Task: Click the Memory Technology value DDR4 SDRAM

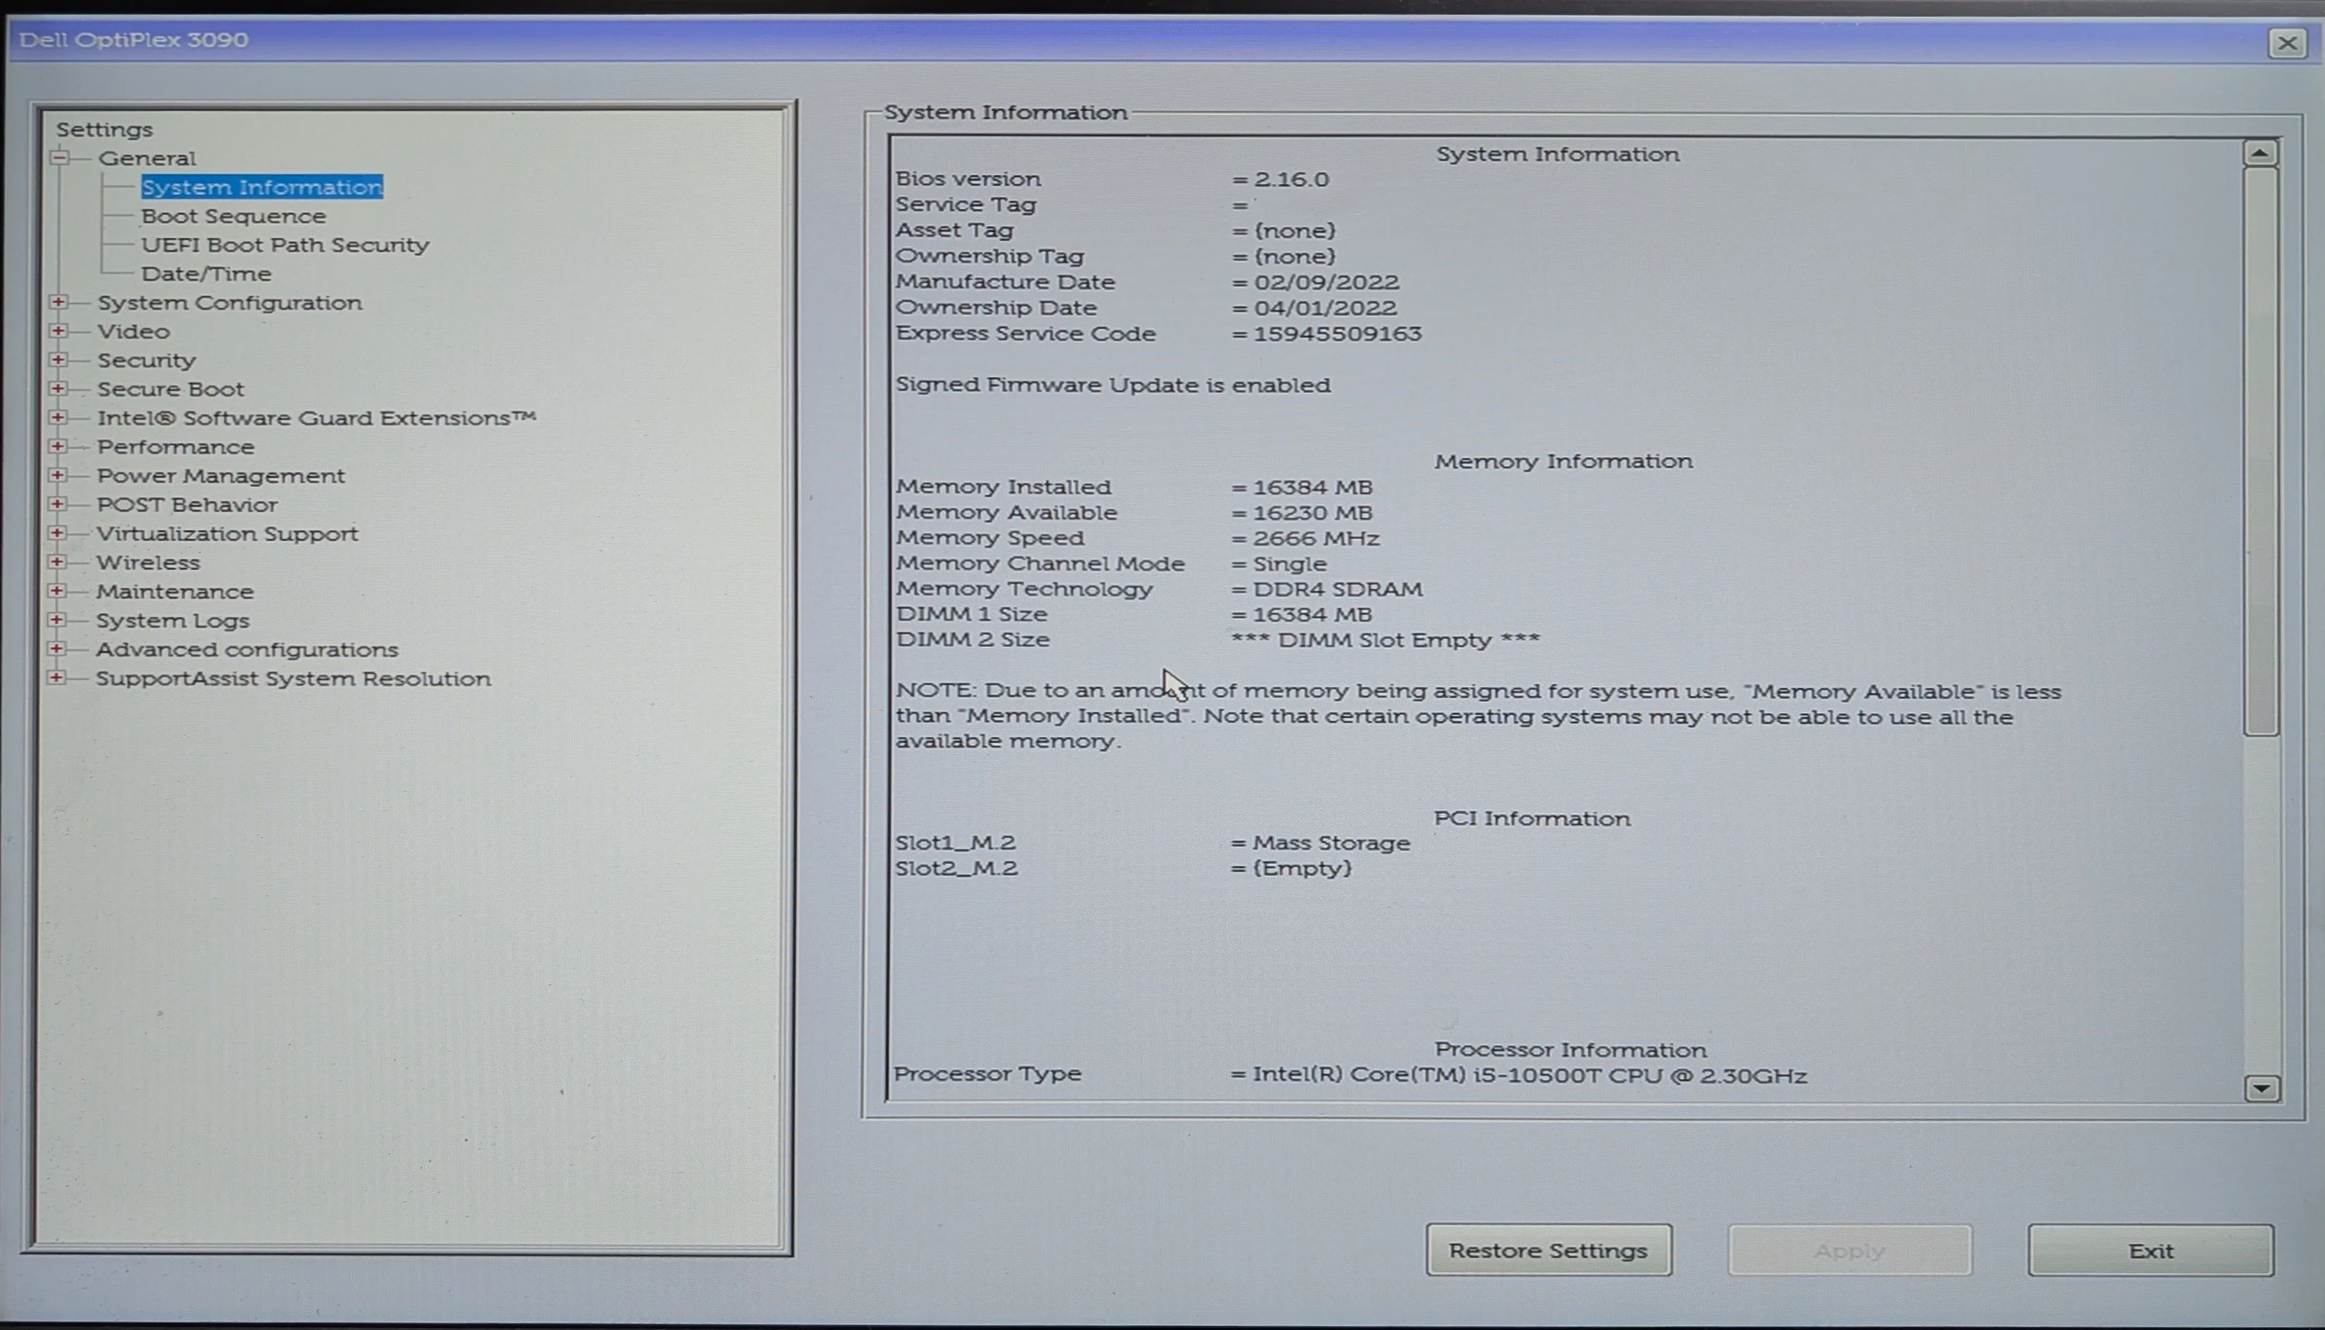Action: 1338,590
